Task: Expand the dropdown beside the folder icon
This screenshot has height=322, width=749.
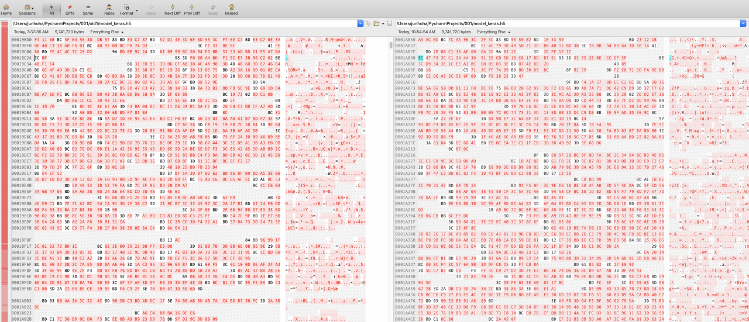Action: tap(383, 23)
